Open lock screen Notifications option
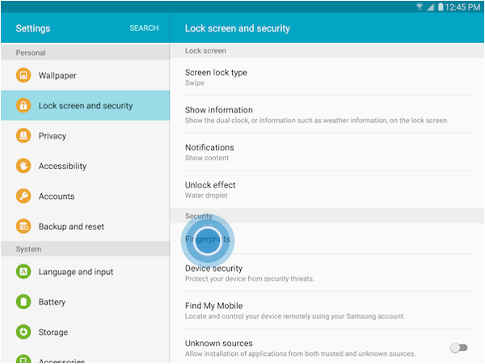 coord(327,152)
